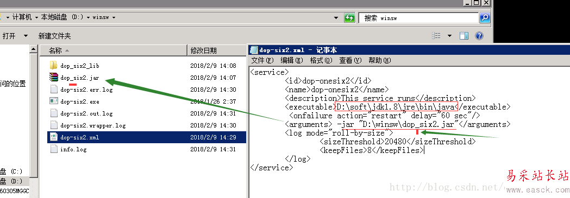Image resolution: width=570 pixels, height=198 pixels.
Task: Click 计算机 in the address breadcrumb
Action: point(22,17)
